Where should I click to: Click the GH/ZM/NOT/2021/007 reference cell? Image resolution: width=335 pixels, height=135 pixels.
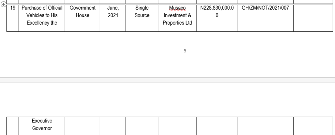pos(265,18)
